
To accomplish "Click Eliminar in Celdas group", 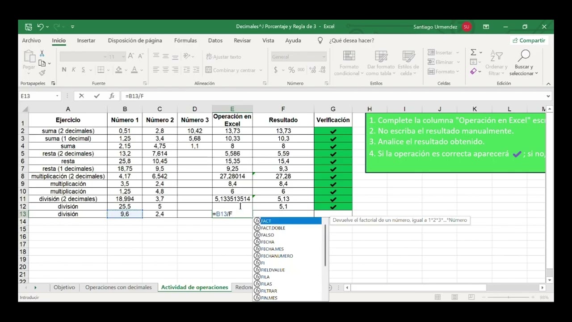I will [440, 62].
